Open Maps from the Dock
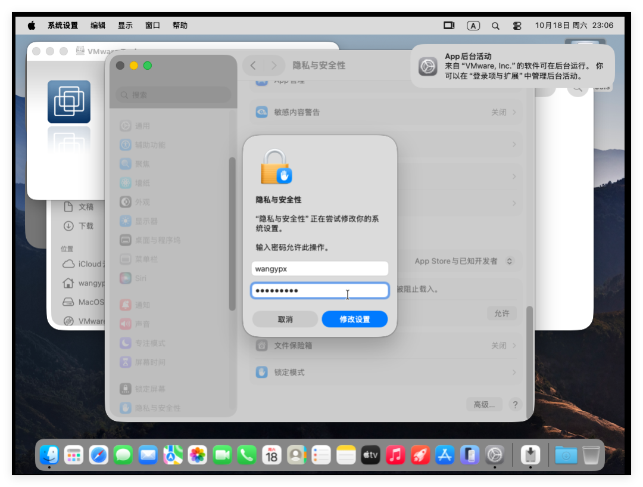 [x=173, y=455]
